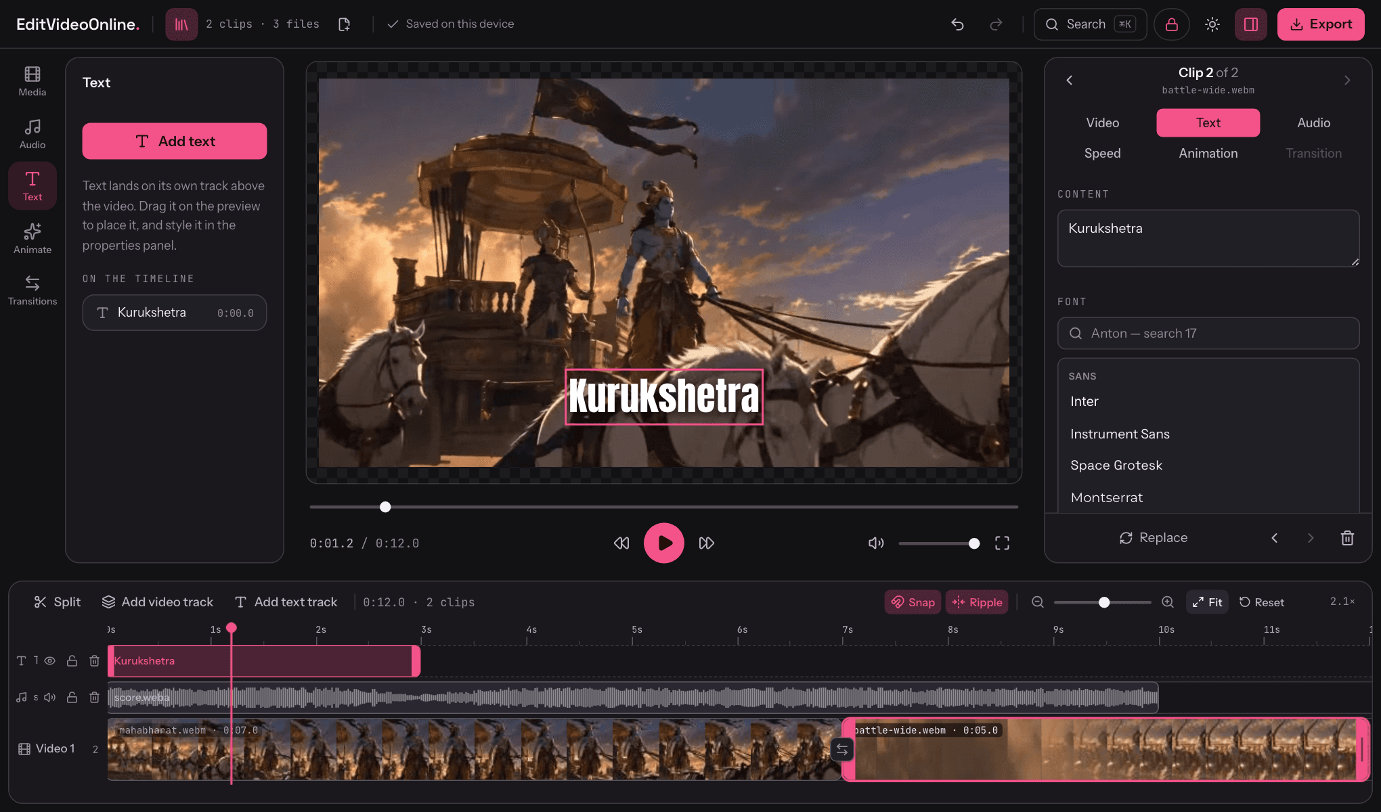Select the Text properties tab

1208,122
